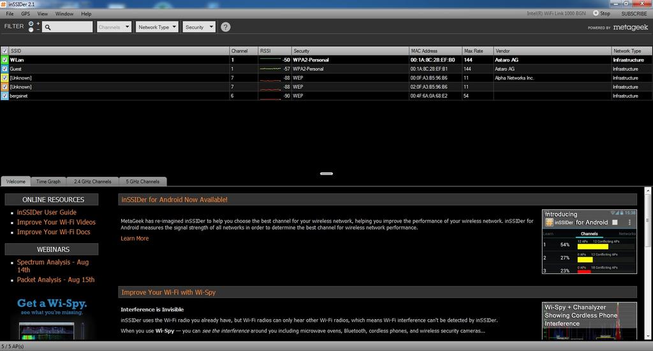
Task: Toggle checkbox for Unknown network 02:0F:A3:B5:96:B6
Action: pyautogui.click(x=4, y=87)
